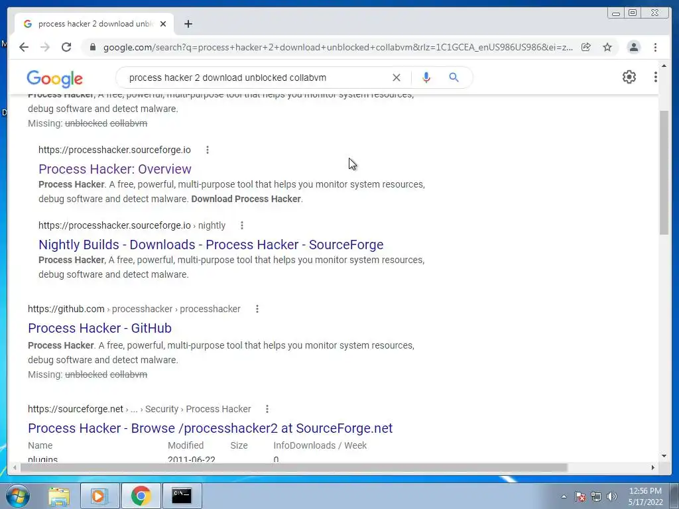This screenshot has width=679, height=509.
Task: Open Process Hacker Browse /processhacker2 SourceForge link
Action: tap(210, 428)
